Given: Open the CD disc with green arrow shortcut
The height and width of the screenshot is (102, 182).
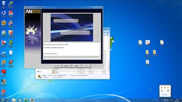Looking at the screenshot, I should tap(4, 34).
